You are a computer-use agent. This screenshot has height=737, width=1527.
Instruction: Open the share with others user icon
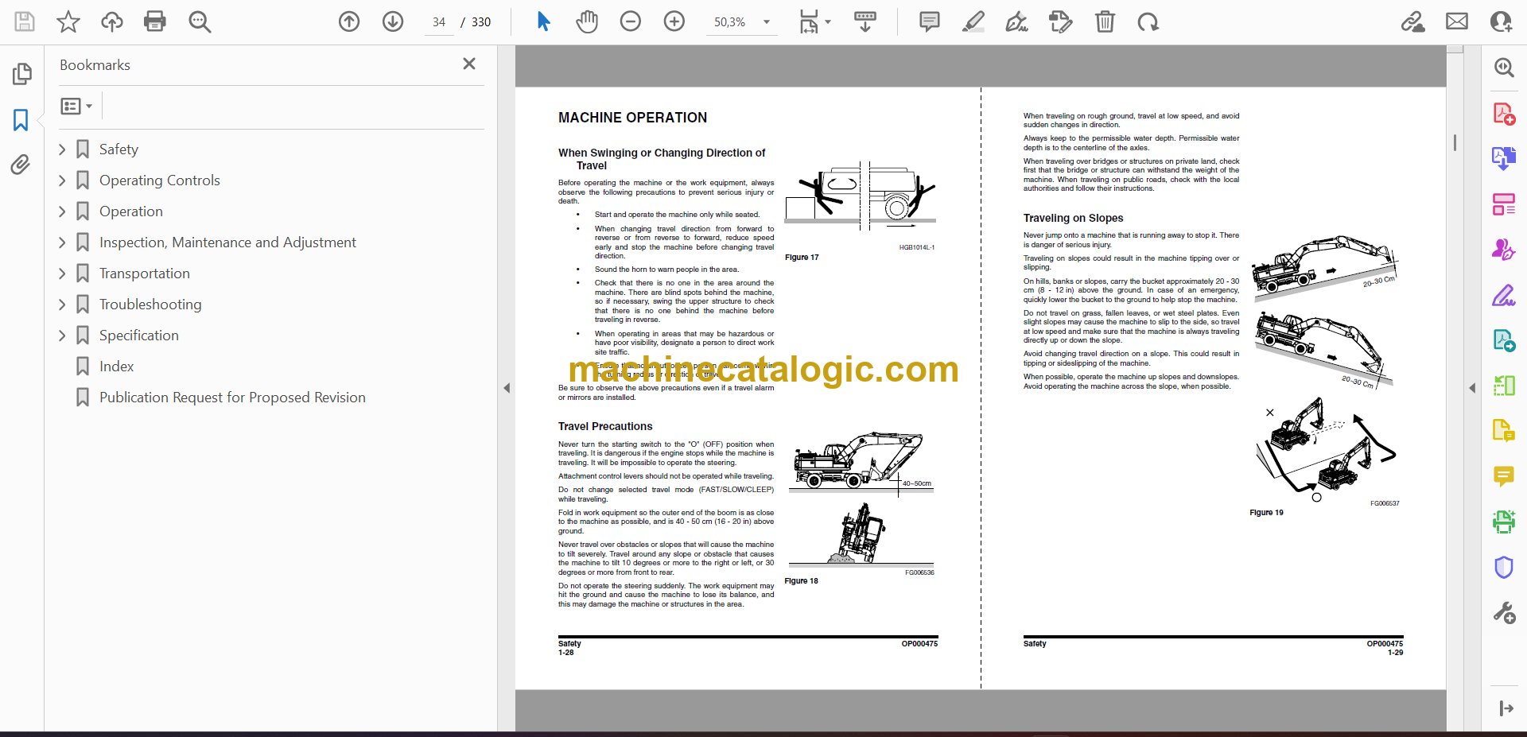pyautogui.click(x=1501, y=21)
